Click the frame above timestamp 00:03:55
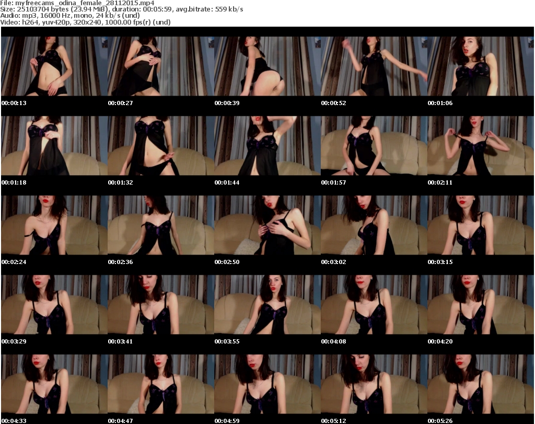 click(x=267, y=304)
